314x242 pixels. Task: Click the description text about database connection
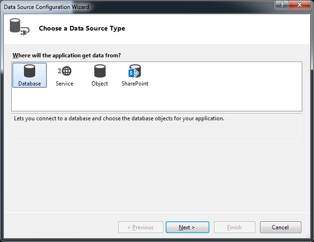119,118
